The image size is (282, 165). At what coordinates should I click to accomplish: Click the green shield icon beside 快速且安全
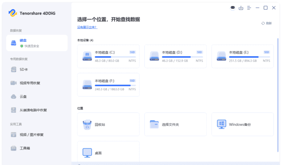22,46
